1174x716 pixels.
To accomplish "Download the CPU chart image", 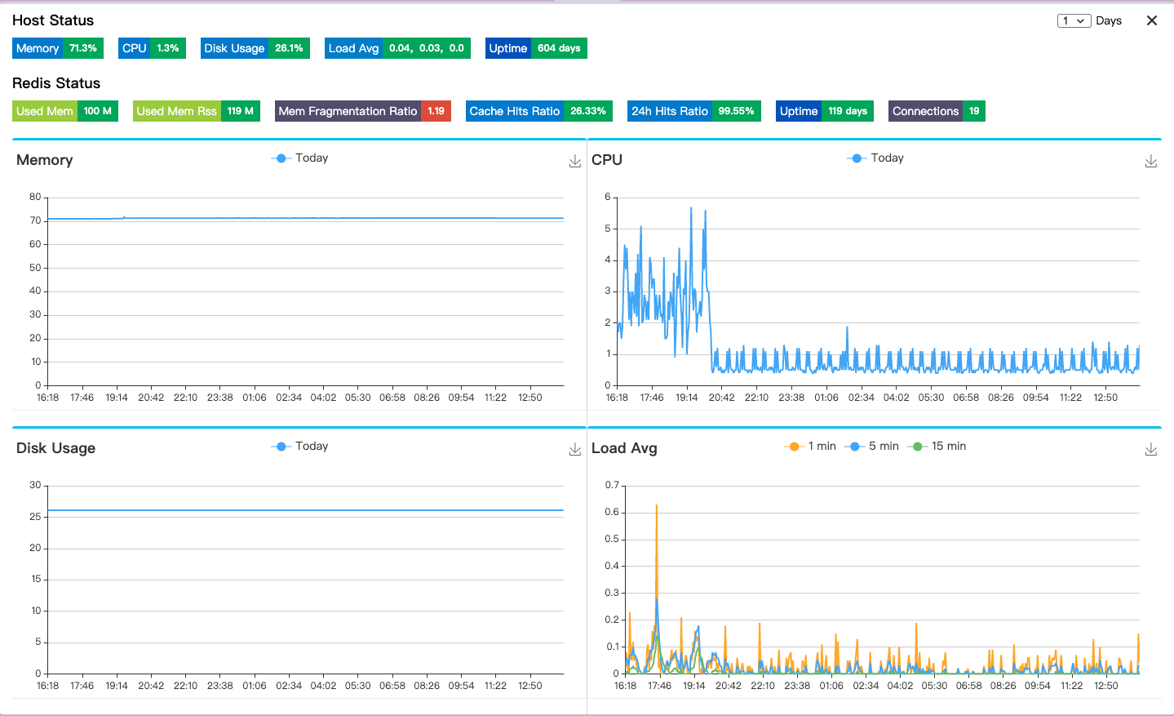I will 1151,162.
